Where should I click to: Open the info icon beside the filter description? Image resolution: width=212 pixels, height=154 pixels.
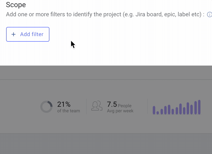coord(209,14)
